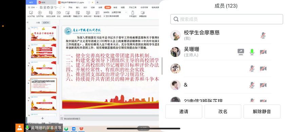Screen dimensions: 287x132
Task: Start slideshow from current slide (当页开始)
Action: 40,14
